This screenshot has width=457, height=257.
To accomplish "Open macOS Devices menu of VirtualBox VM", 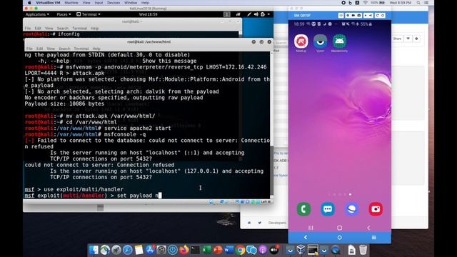I will pos(114,3).
